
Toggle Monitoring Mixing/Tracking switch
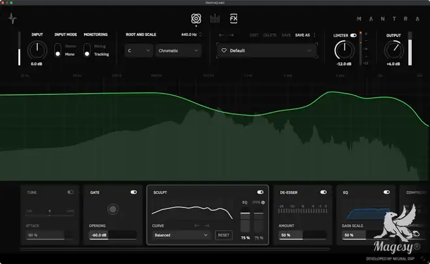point(87,50)
